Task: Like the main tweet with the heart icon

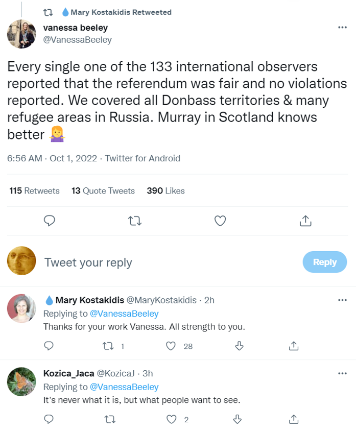Action: click(220, 221)
